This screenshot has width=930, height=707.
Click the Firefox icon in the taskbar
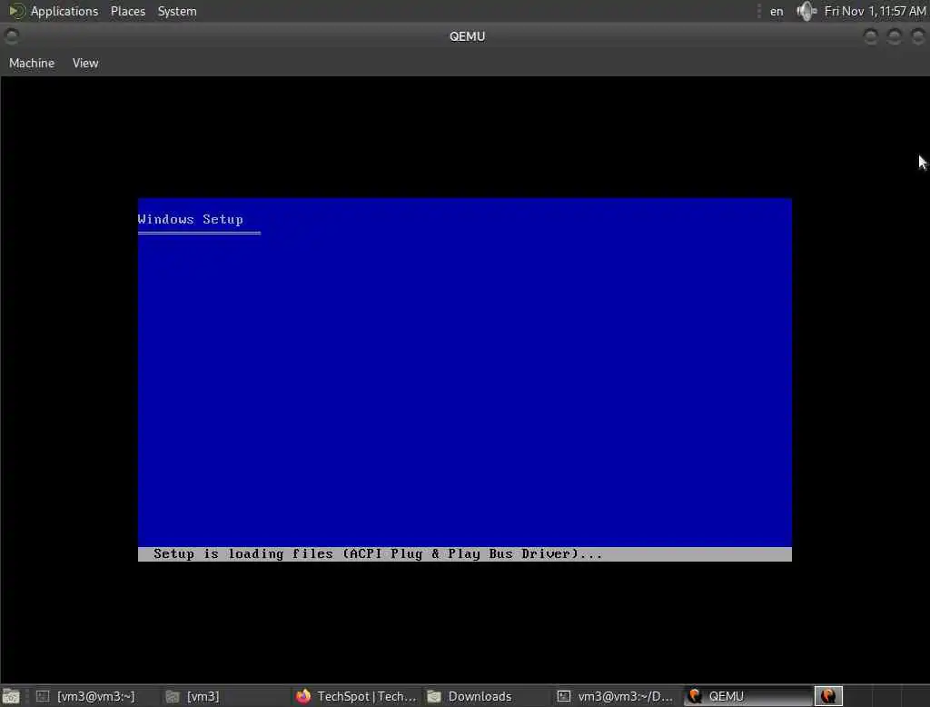point(303,696)
